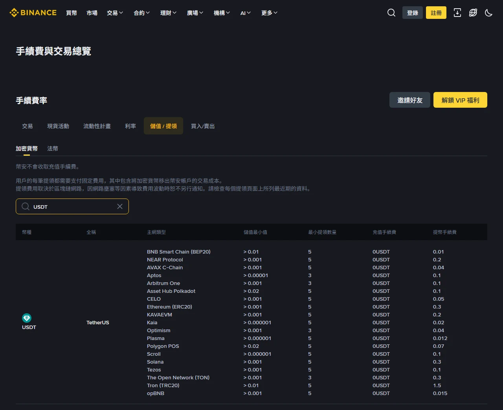Expand the 交易 dropdown in navigation
The width and height of the screenshot is (503, 410).
tap(115, 13)
